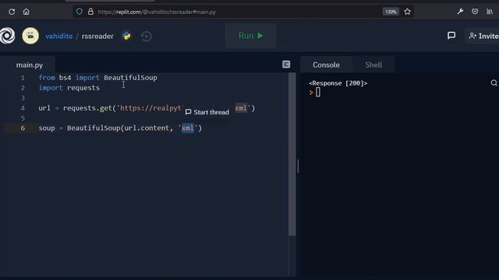499x280 pixels.
Task: Search console output with magnifier icon
Action: [x=494, y=83]
